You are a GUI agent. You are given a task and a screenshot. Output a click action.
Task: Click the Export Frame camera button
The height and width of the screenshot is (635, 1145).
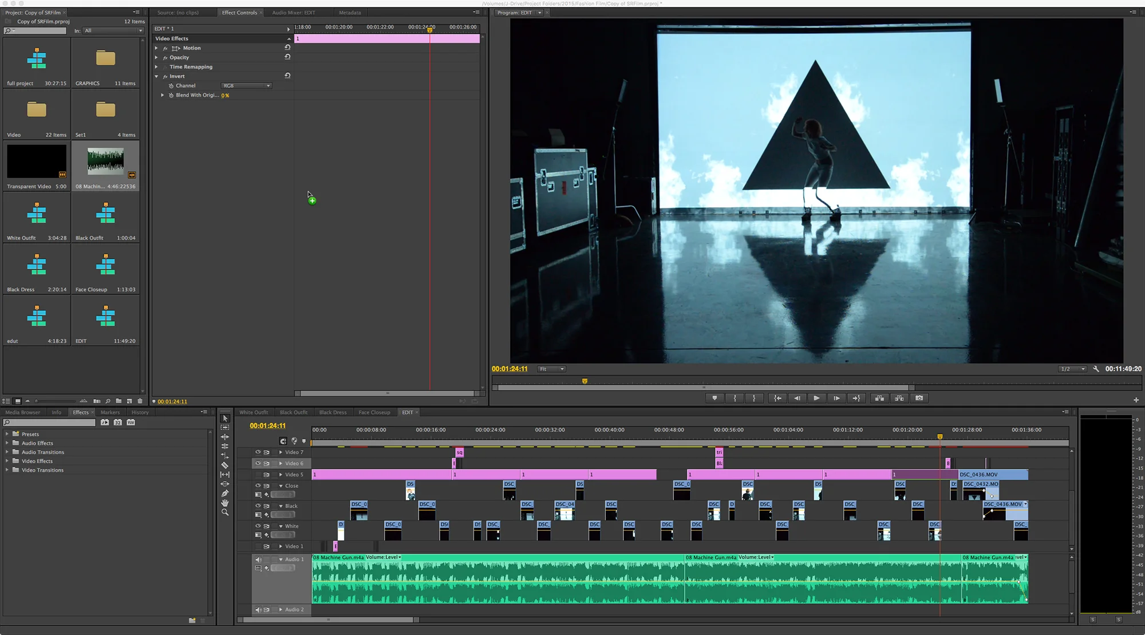919,398
